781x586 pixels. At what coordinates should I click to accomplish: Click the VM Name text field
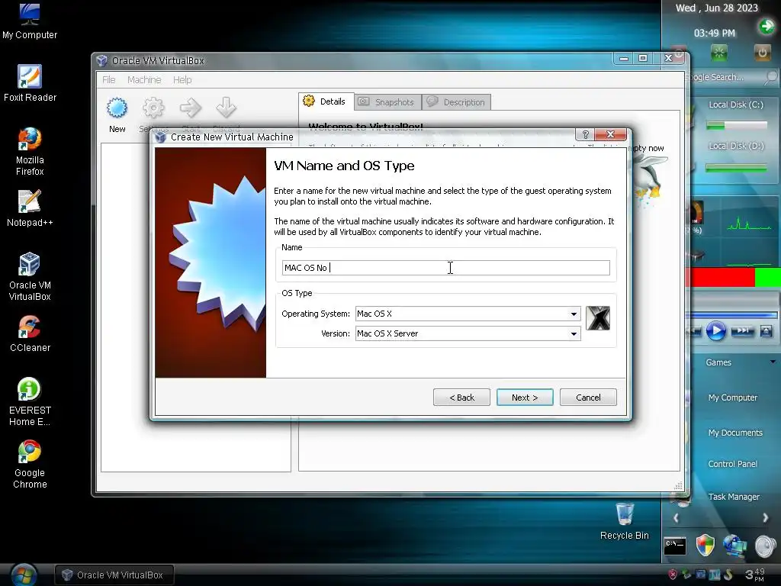(445, 268)
